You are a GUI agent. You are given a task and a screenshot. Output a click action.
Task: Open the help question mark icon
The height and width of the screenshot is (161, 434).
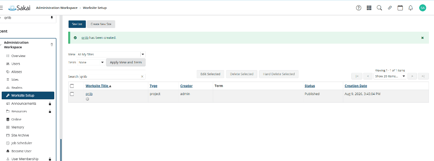coord(359,8)
